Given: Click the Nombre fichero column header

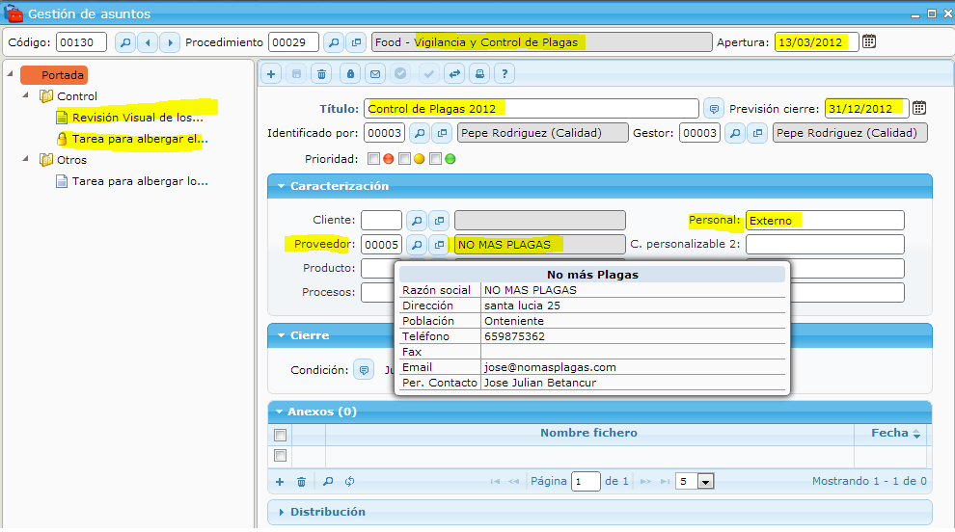Looking at the screenshot, I should pyautogui.click(x=589, y=434).
